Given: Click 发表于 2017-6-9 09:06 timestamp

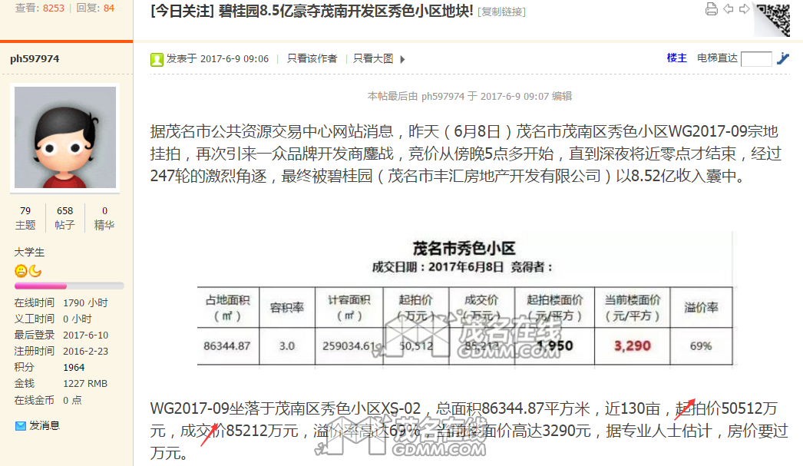Looking at the screenshot, I should 218,58.
